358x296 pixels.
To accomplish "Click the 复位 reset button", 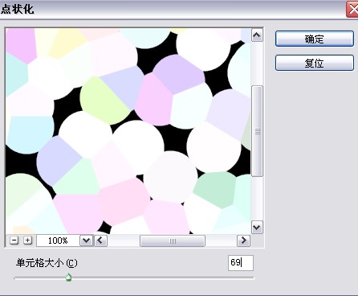I will pyautogui.click(x=315, y=63).
